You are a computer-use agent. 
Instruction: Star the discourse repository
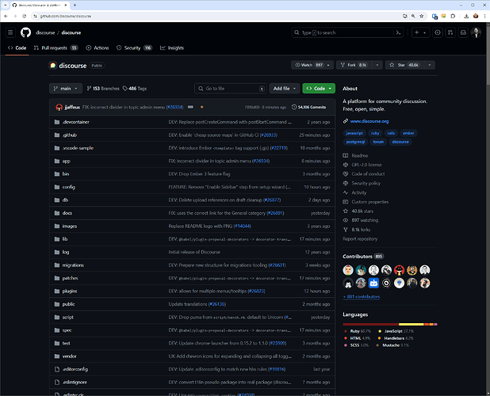(x=404, y=65)
